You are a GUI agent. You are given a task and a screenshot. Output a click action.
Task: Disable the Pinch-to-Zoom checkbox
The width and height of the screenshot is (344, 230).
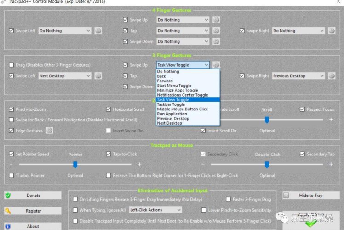pyautogui.click(x=11, y=109)
